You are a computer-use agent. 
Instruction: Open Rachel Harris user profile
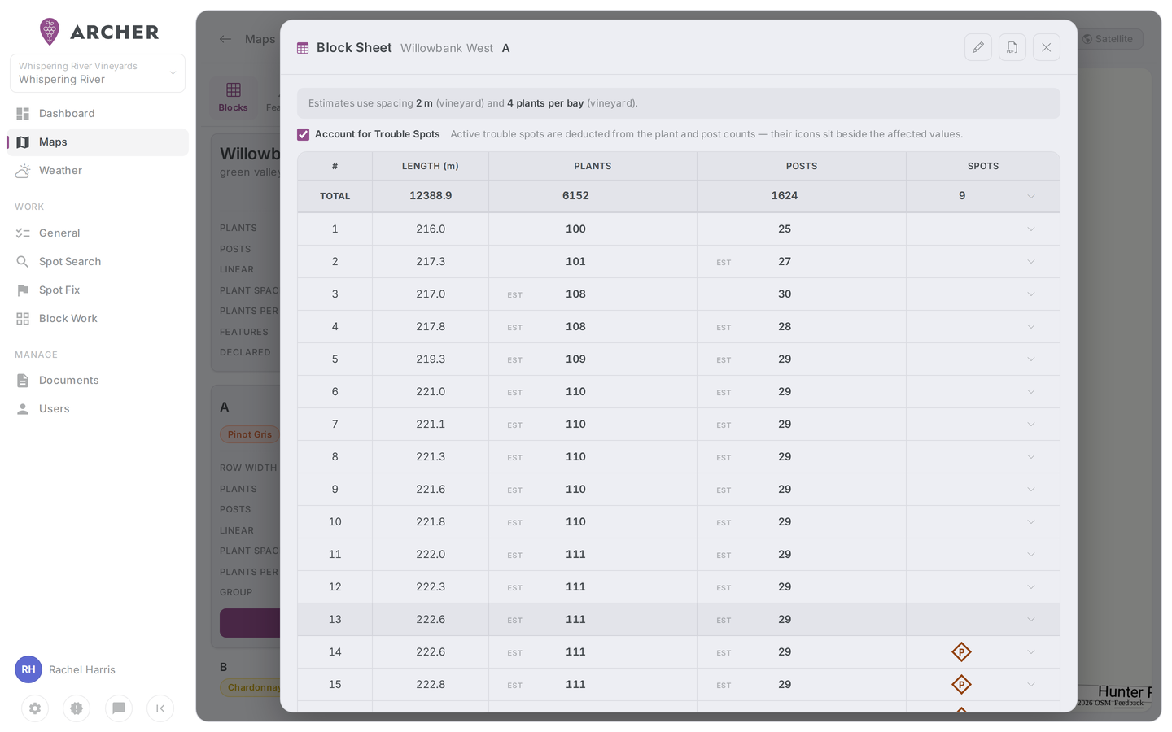click(65, 669)
